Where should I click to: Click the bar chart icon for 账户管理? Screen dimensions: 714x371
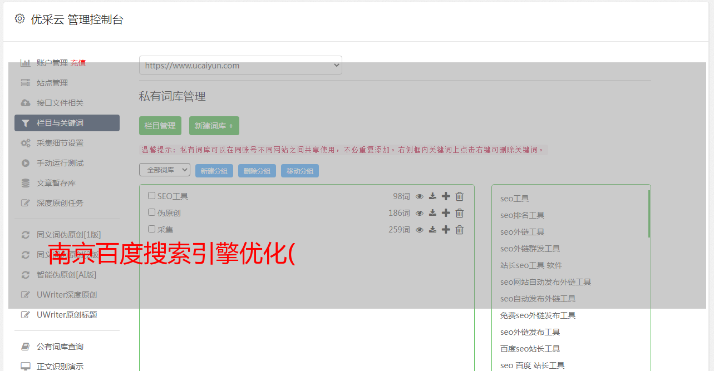(26, 63)
